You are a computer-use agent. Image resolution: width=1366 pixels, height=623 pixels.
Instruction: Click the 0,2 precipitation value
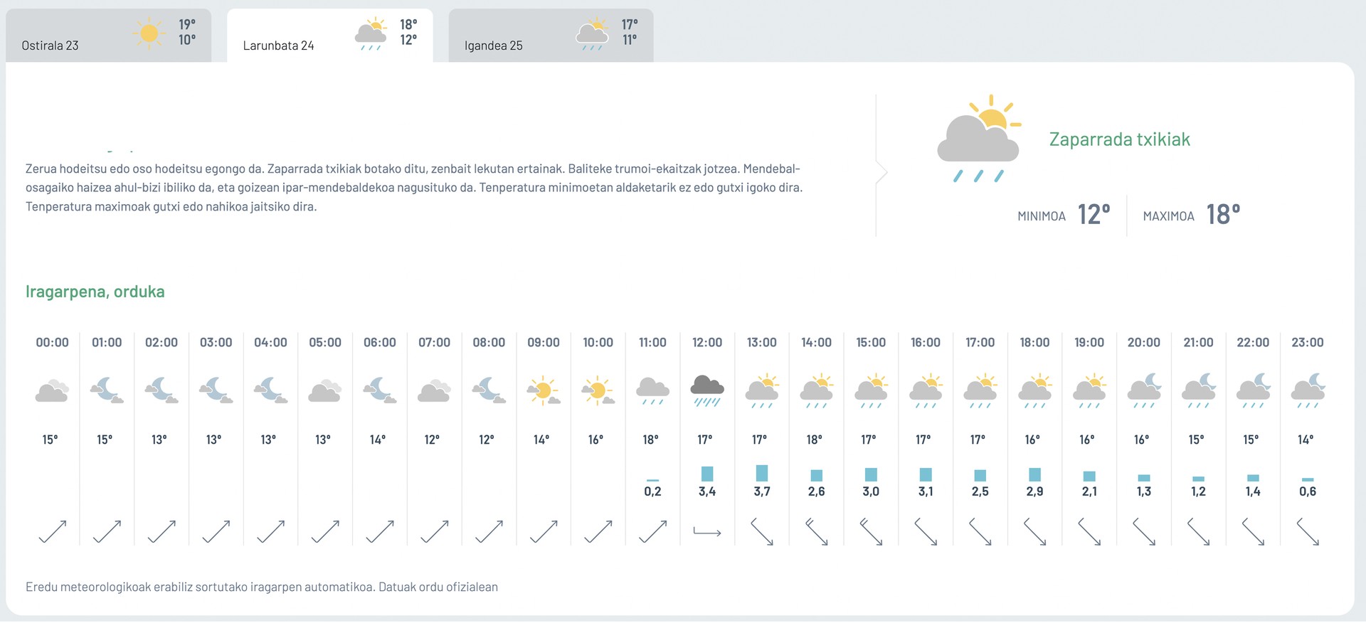[x=652, y=491]
